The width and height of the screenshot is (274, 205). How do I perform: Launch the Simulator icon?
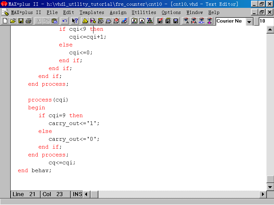coord(109,21)
